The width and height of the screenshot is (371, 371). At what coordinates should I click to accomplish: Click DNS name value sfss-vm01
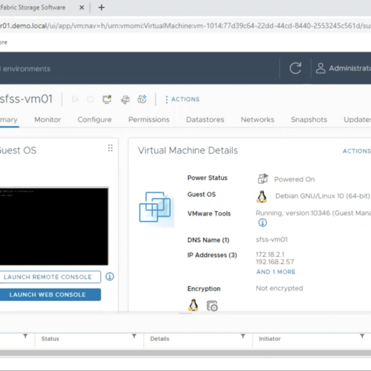coord(271,240)
